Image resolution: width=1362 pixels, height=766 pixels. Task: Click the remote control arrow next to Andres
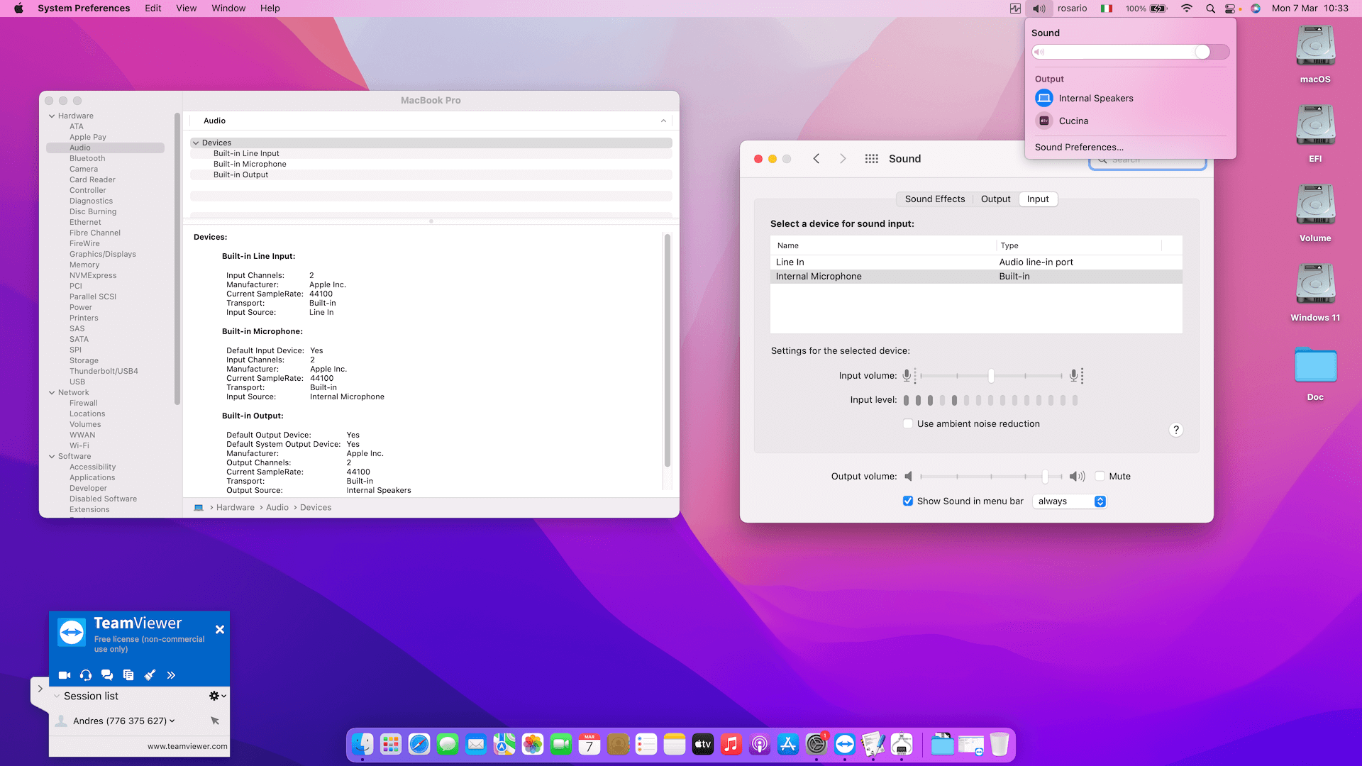point(215,721)
